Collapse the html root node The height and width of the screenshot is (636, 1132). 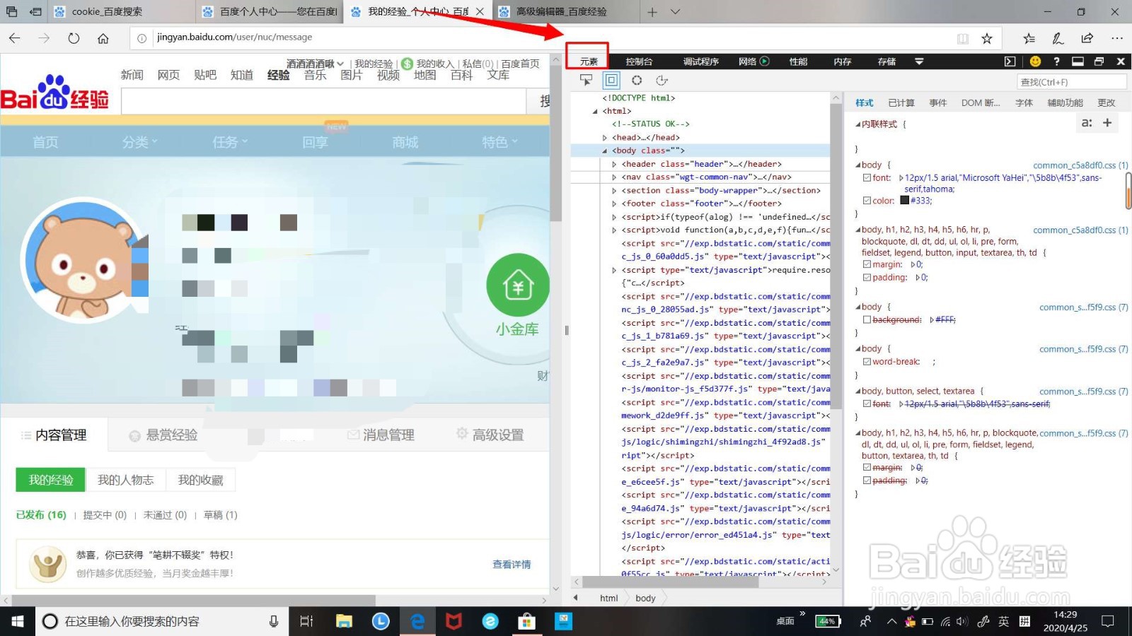pos(595,111)
